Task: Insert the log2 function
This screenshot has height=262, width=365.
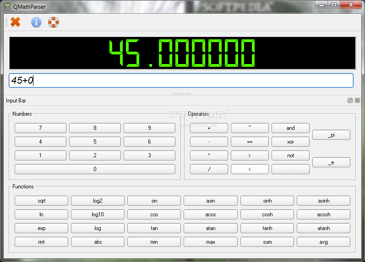Action: (x=98, y=201)
